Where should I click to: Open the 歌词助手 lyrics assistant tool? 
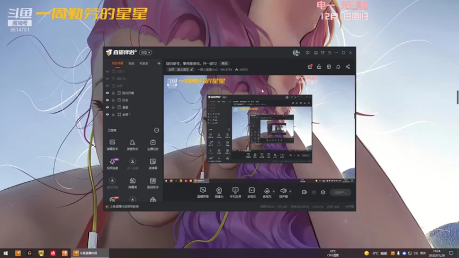pos(153,183)
